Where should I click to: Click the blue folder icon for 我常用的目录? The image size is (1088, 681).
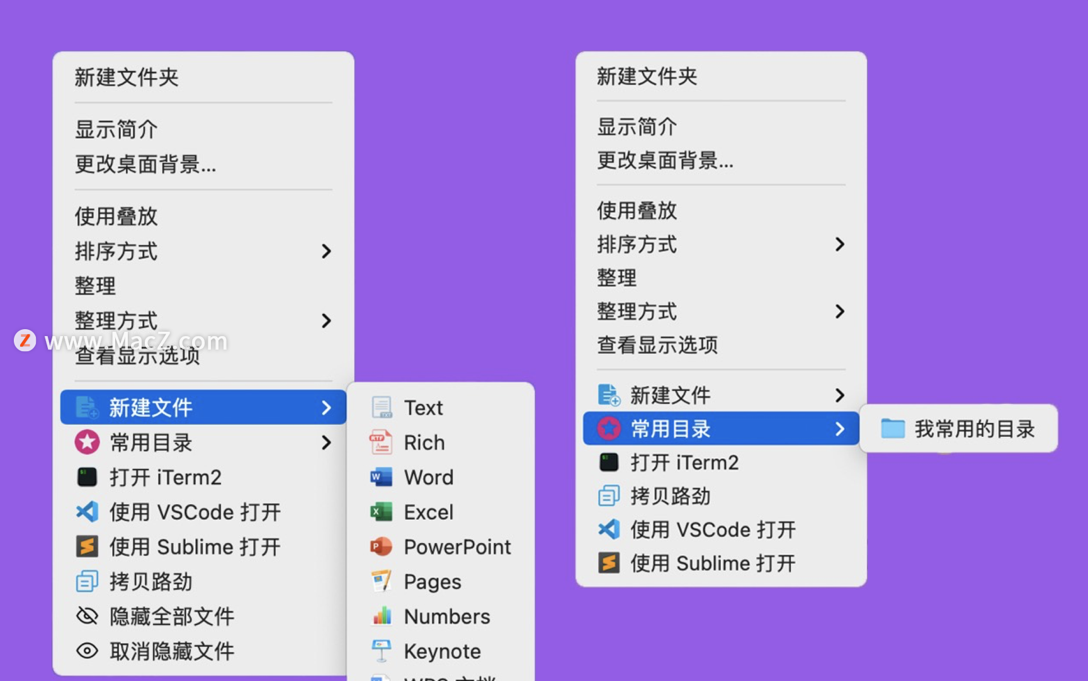(x=893, y=429)
